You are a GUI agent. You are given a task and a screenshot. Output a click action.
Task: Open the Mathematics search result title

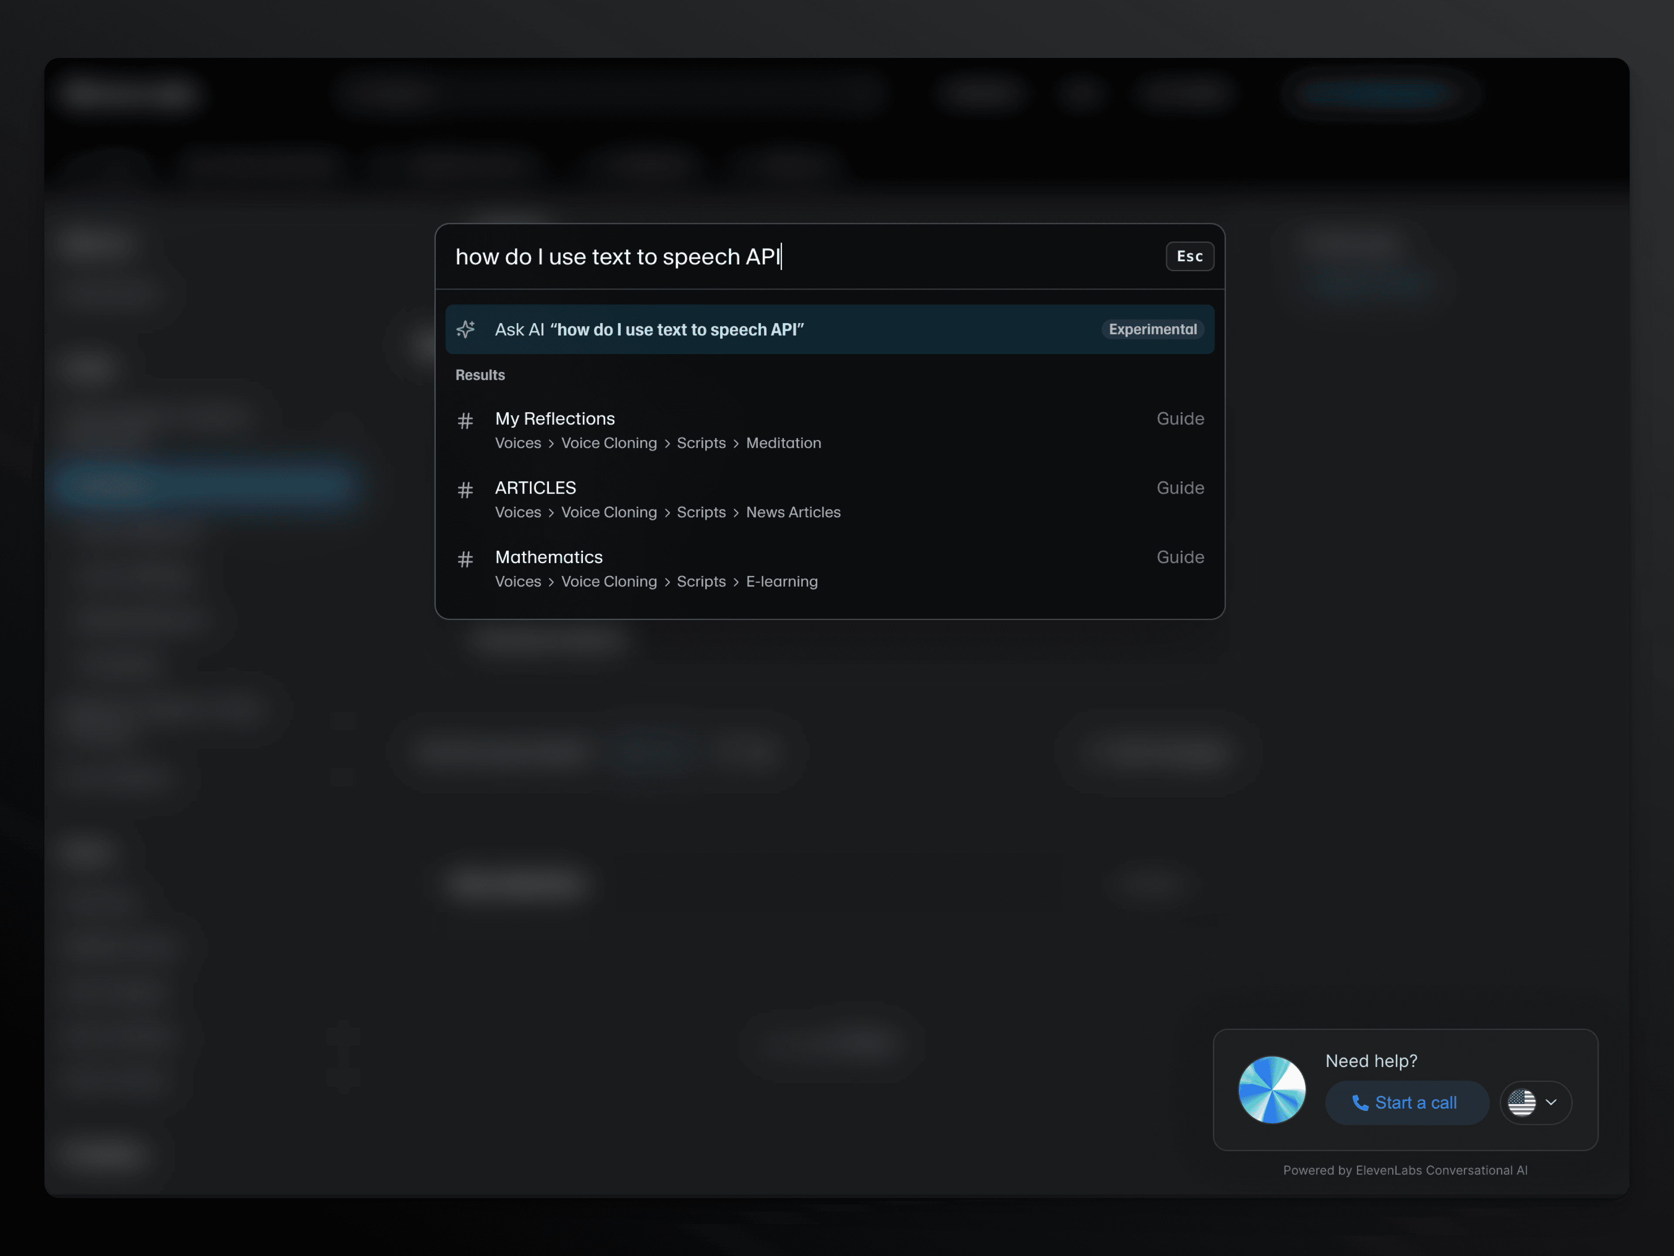[549, 557]
